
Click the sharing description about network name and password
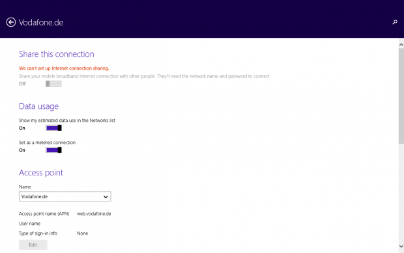tap(145, 76)
